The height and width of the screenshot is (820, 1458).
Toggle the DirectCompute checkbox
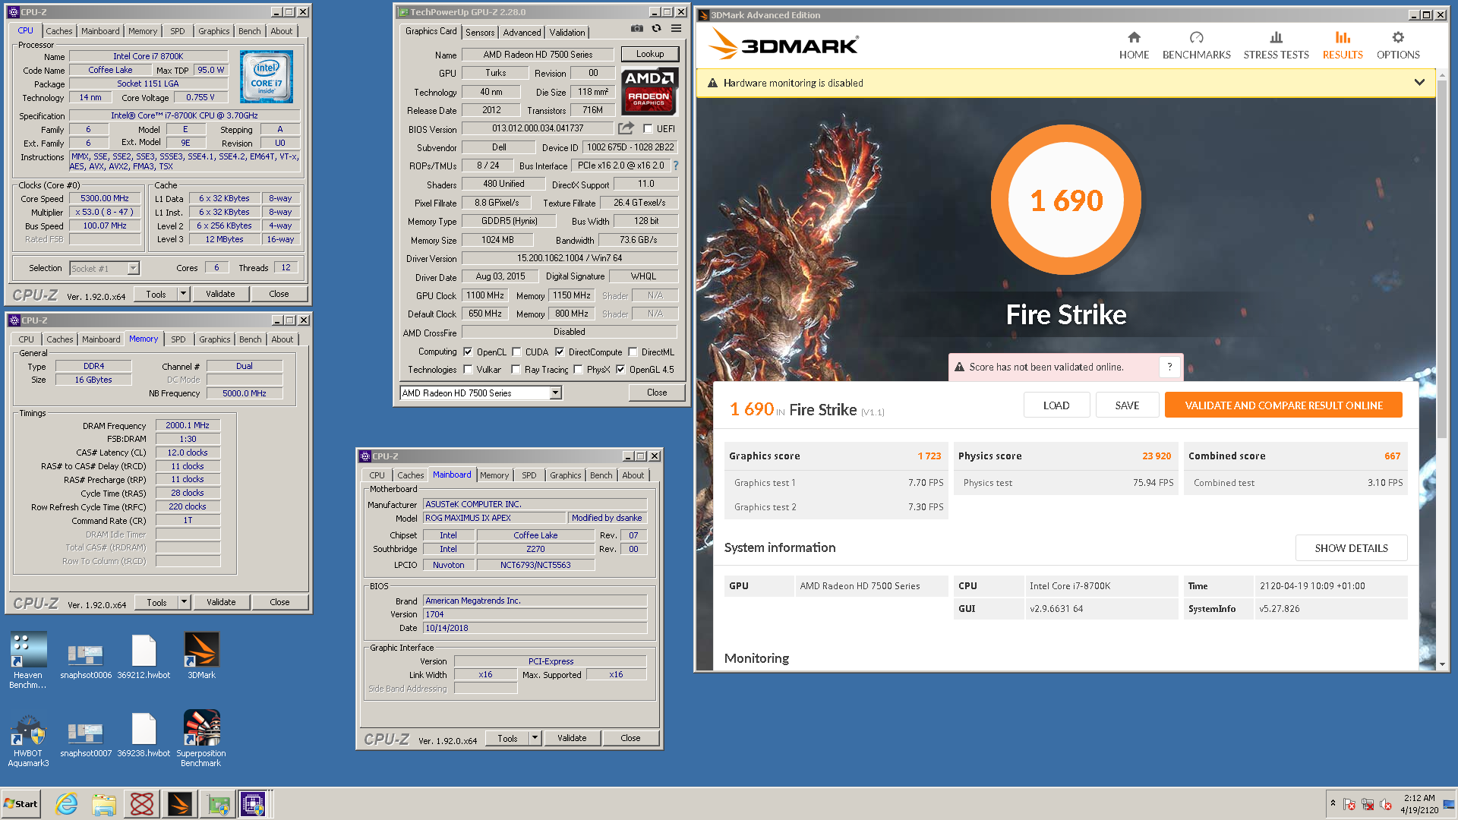(560, 352)
